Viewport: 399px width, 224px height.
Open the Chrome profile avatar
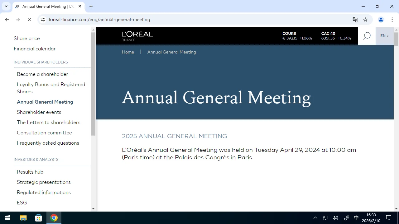pos(381,19)
